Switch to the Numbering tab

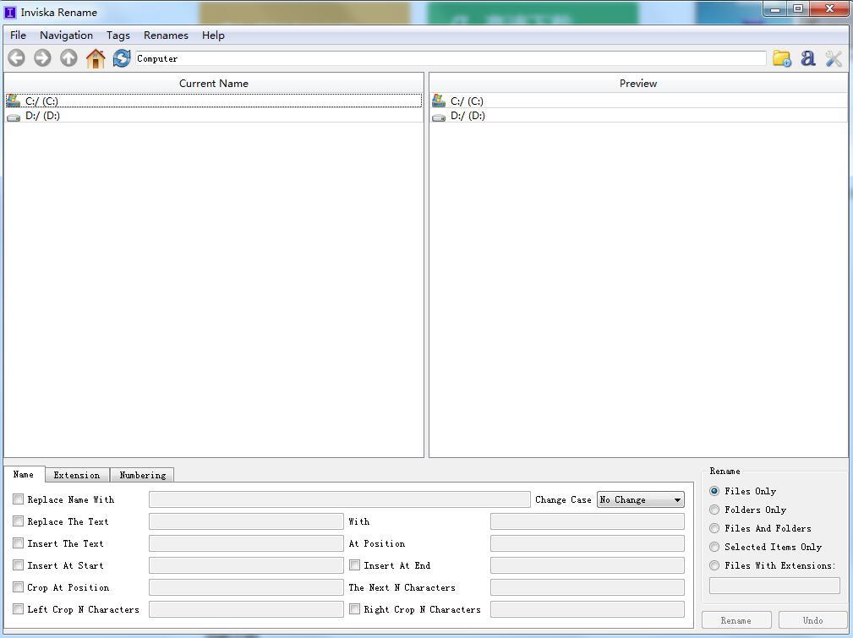(x=142, y=475)
